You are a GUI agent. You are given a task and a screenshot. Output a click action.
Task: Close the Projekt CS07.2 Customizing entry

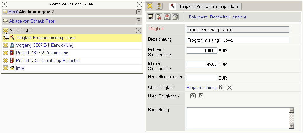pyautogui.click(x=5, y=53)
